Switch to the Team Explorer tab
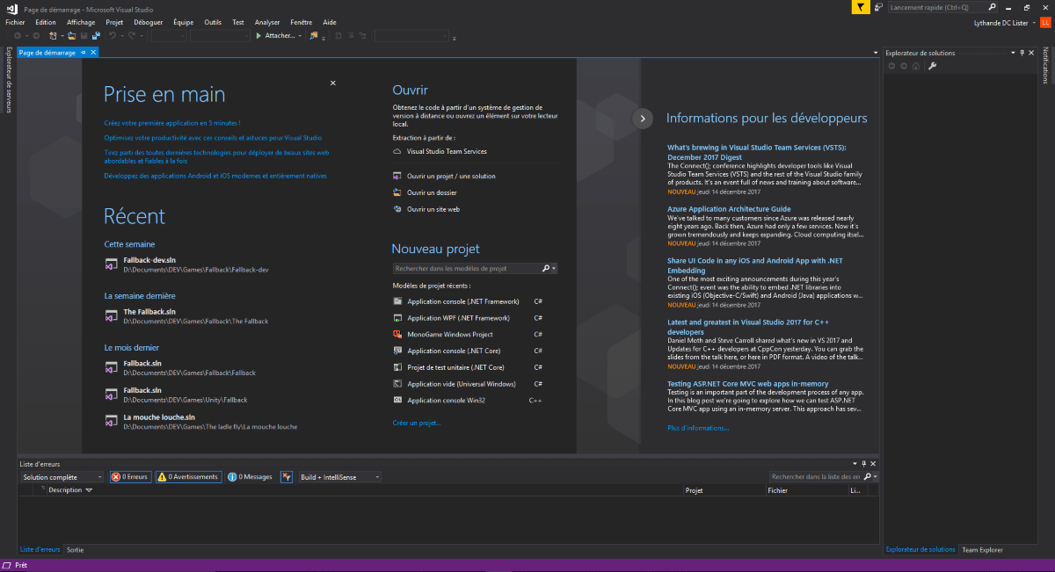Screen dimensions: 1055x572 [x=982, y=550]
